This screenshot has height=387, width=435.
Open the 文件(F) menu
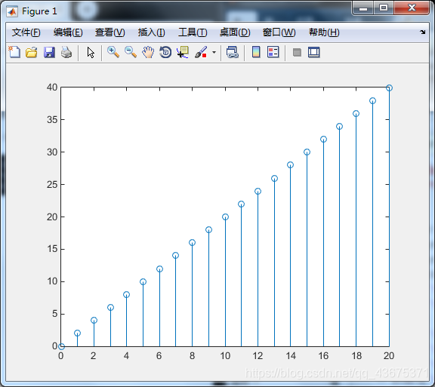[x=26, y=32]
